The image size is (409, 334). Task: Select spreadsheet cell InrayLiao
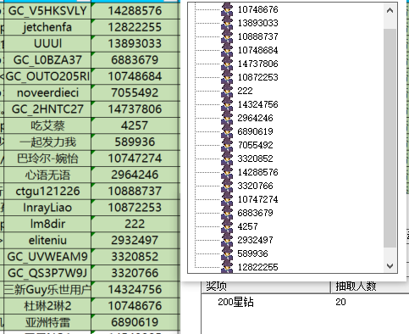[x=47, y=208]
